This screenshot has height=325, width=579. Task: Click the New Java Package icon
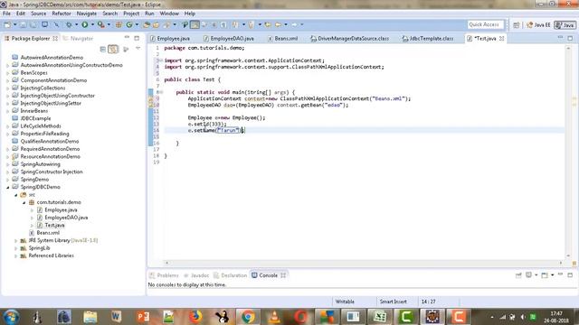(x=119, y=24)
